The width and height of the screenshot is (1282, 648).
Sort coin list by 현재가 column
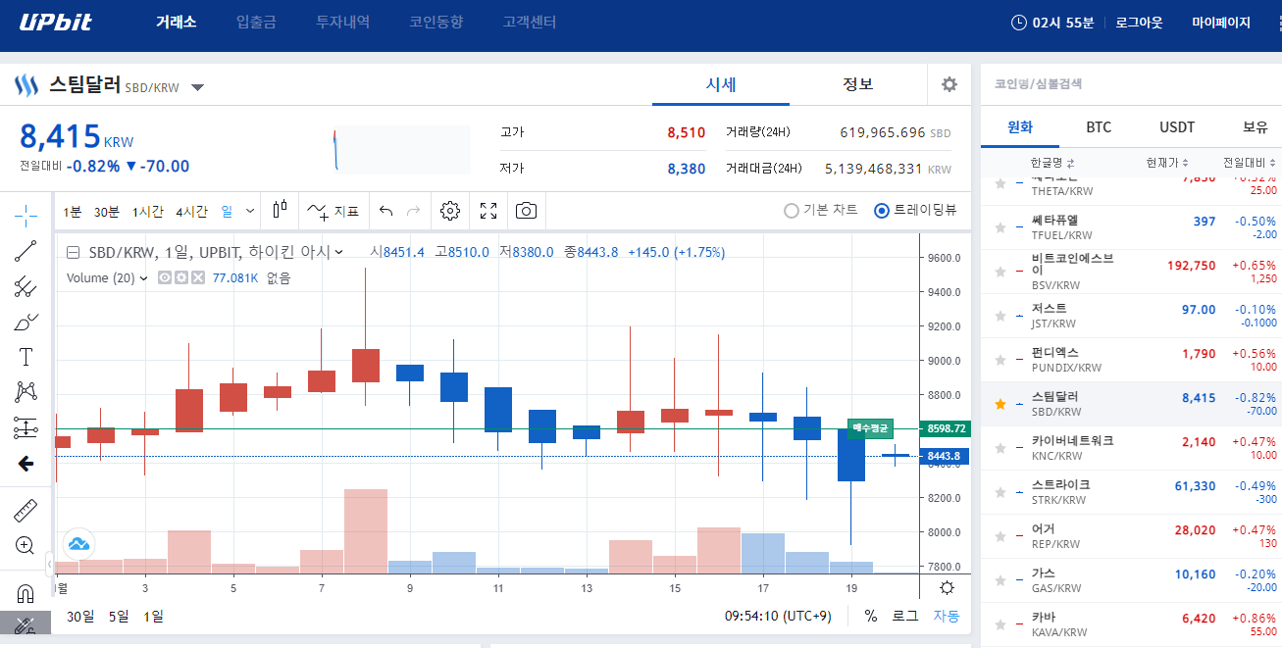coord(1167,163)
